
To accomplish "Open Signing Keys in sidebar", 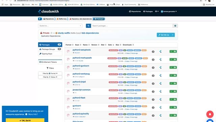I will tap(50, 54).
